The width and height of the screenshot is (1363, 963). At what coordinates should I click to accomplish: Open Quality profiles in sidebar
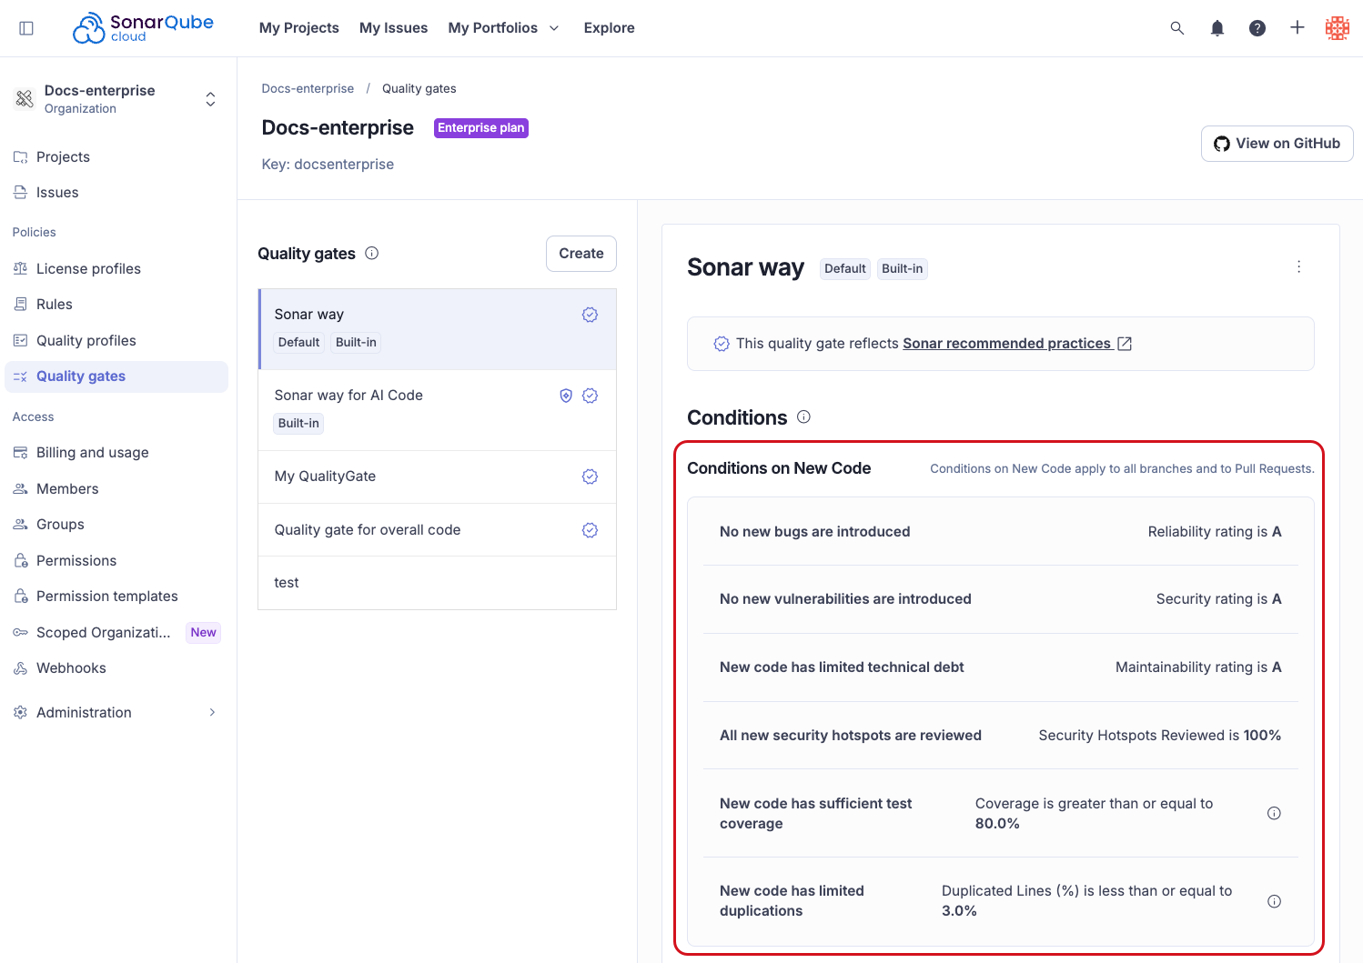tap(116, 341)
